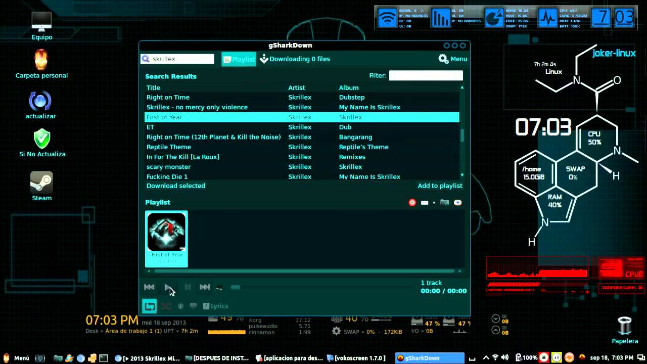Click the search magnifier icon

(x=146, y=59)
